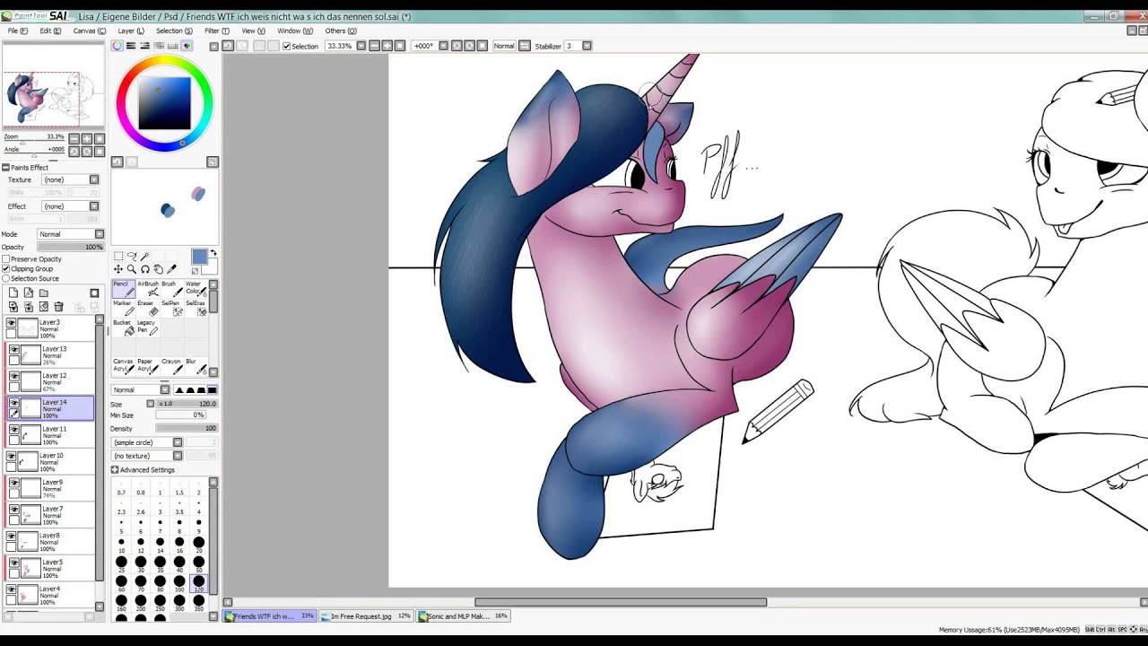This screenshot has height=646, width=1148.
Task: Switch to the Sonic and MLP document tab
Action: click(x=463, y=616)
